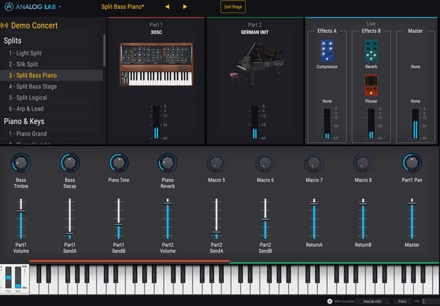Open the Analog Lab logo menu
Screen dimensions: 440x306
pyautogui.click(x=33, y=7)
